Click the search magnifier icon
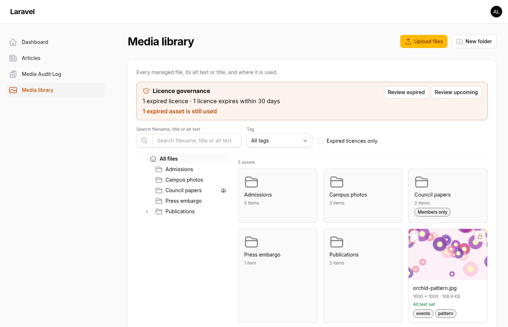508x327 pixels. tap(144, 141)
